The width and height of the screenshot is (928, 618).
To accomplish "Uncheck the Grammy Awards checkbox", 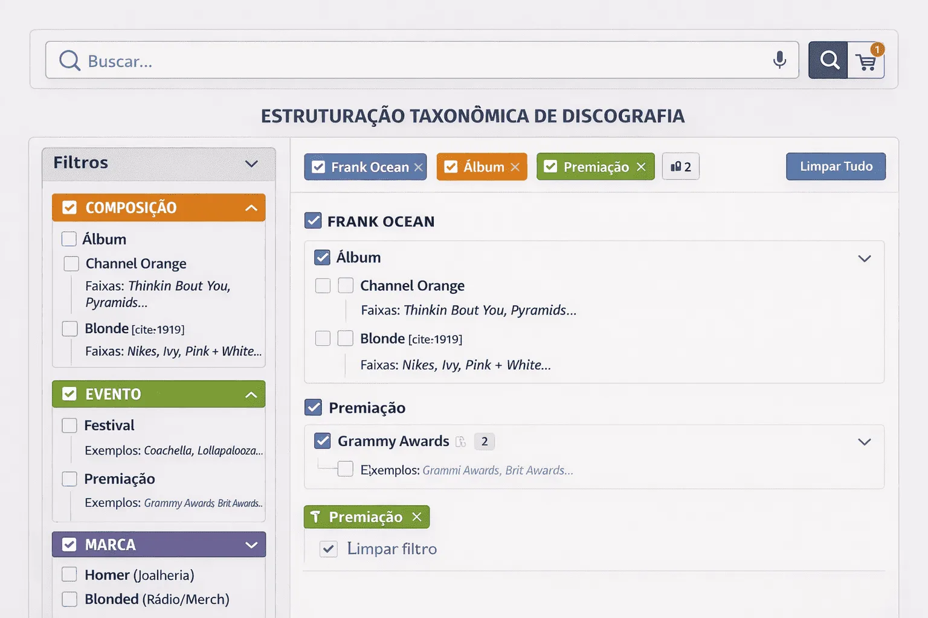I will pos(323,441).
